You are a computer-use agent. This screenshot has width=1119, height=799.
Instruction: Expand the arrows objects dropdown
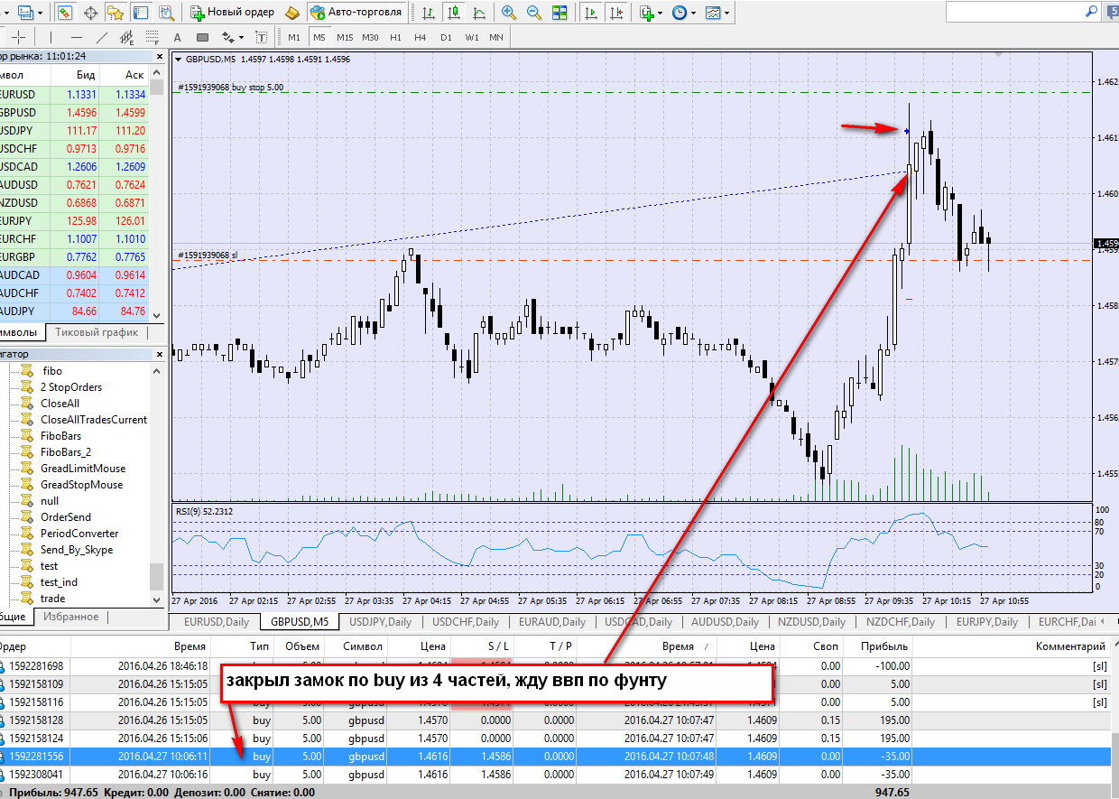click(x=241, y=38)
